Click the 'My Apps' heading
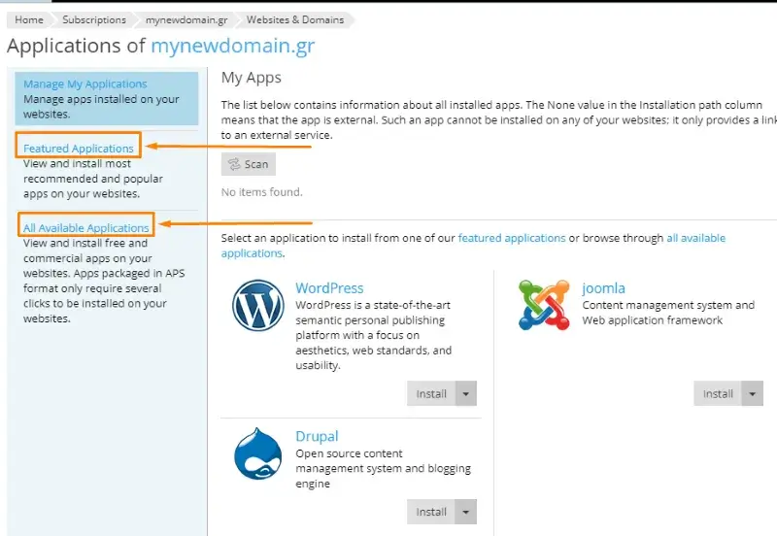777x536 pixels. coord(252,78)
